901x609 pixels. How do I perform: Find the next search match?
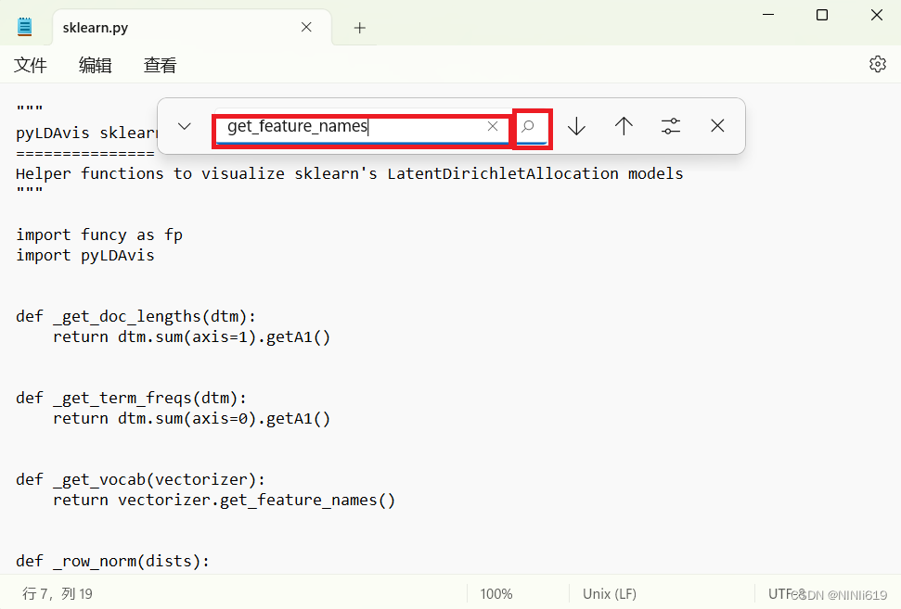point(576,125)
